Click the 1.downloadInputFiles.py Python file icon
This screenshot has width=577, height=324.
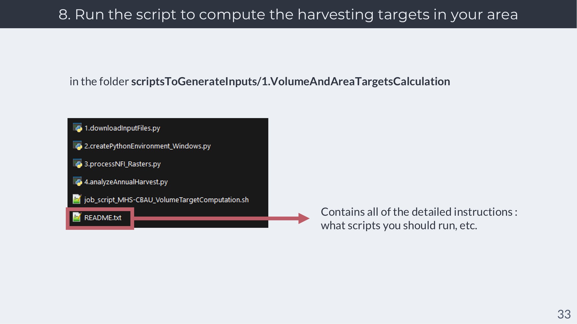point(77,128)
